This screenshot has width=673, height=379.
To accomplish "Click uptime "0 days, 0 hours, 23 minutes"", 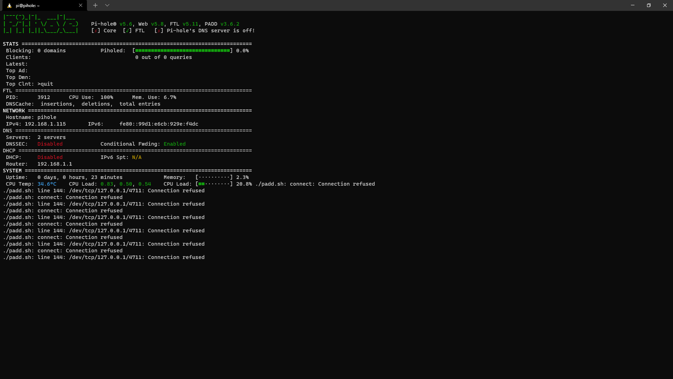I will point(80,178).
